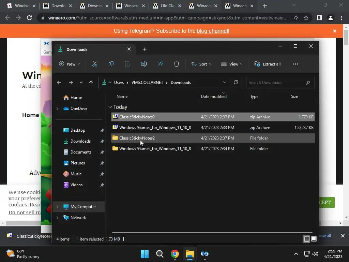The width and height of the screenshot is (349, 262).
Task: Unpin Desktop from Quick access pin icon
Action: (x=102, y=130)
